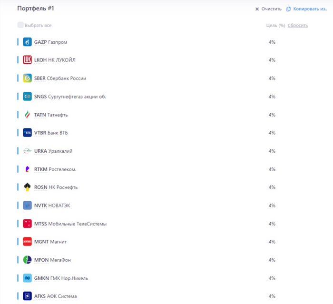The image size is (333, 304).
Task: Click the name Мобильные ТелеСистемы
Action: 77,224
